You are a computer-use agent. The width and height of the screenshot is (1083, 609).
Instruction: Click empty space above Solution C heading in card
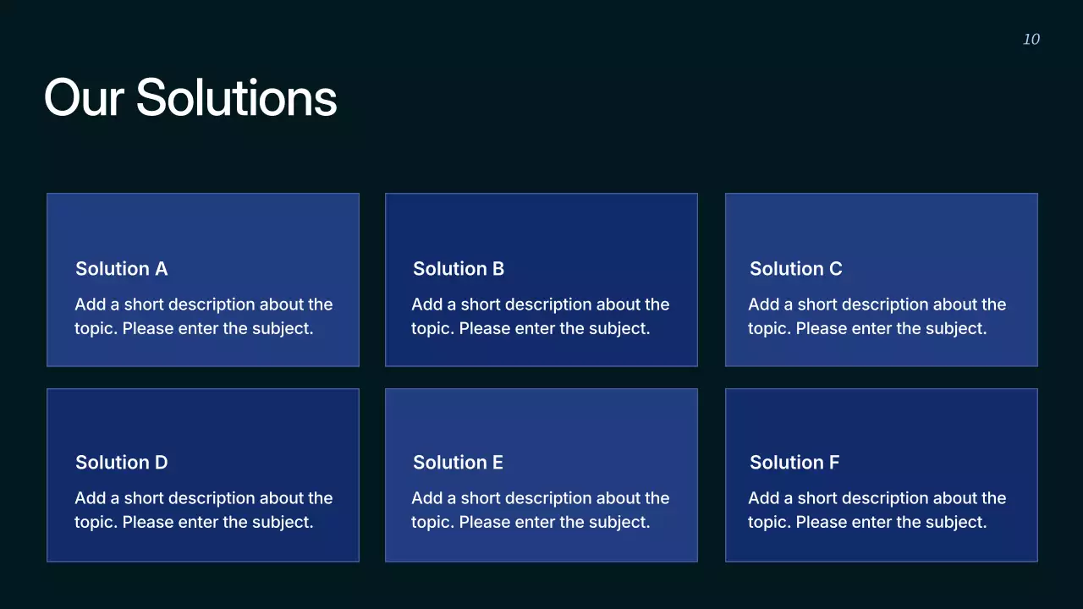tap(881, 224)
